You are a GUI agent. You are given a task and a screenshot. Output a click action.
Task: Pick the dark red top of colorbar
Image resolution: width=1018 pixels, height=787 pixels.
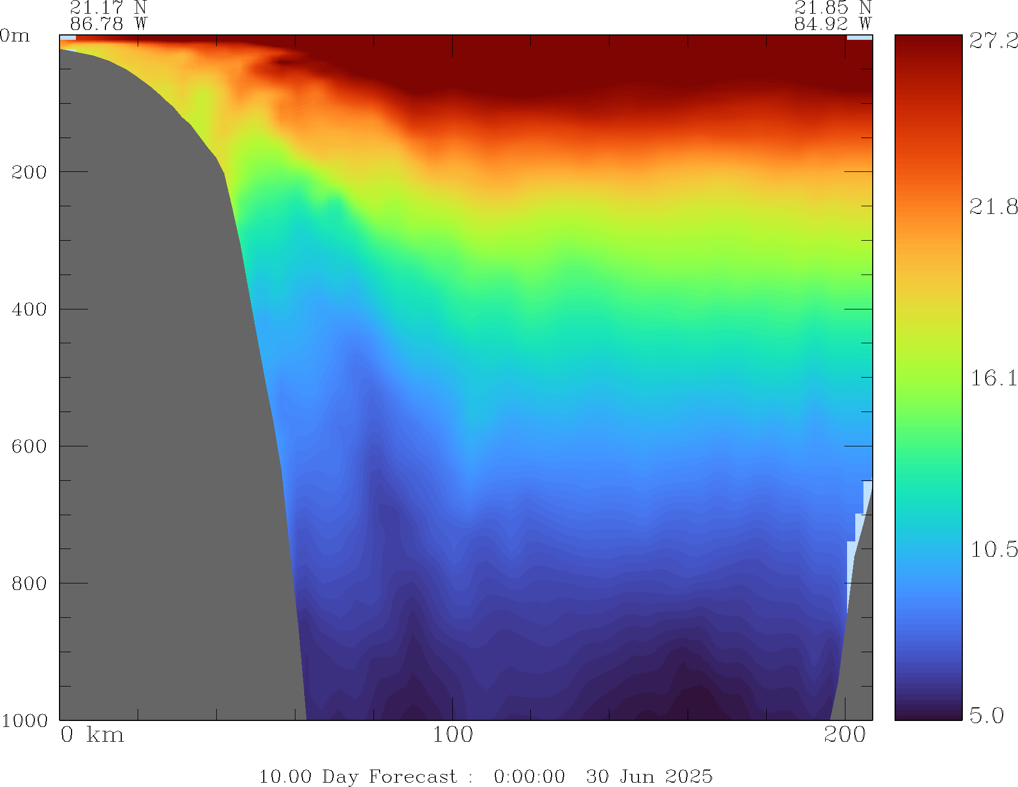928,44
